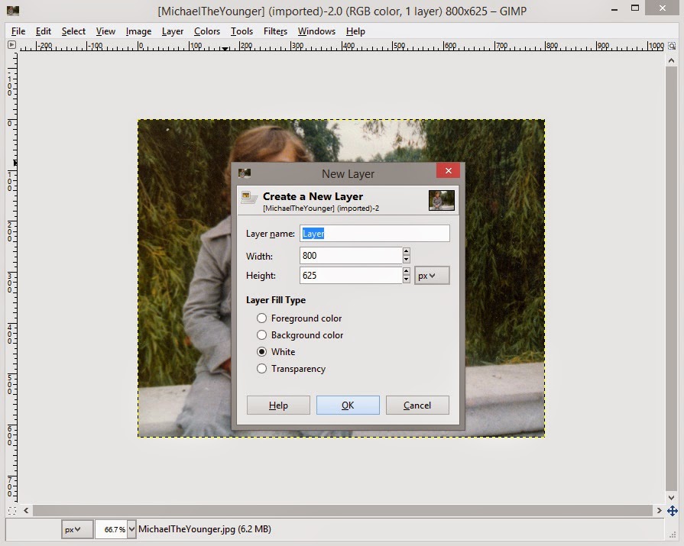
Task: Select the White fill type option
Action: tap(262, 352)
